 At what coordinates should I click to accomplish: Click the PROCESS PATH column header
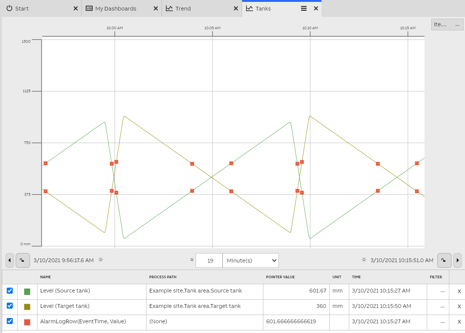(x=163, y=277)
